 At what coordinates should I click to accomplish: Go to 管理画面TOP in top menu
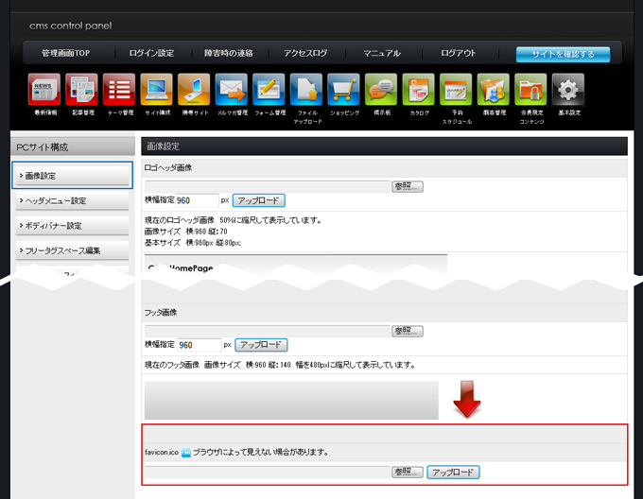coord(65,54)
